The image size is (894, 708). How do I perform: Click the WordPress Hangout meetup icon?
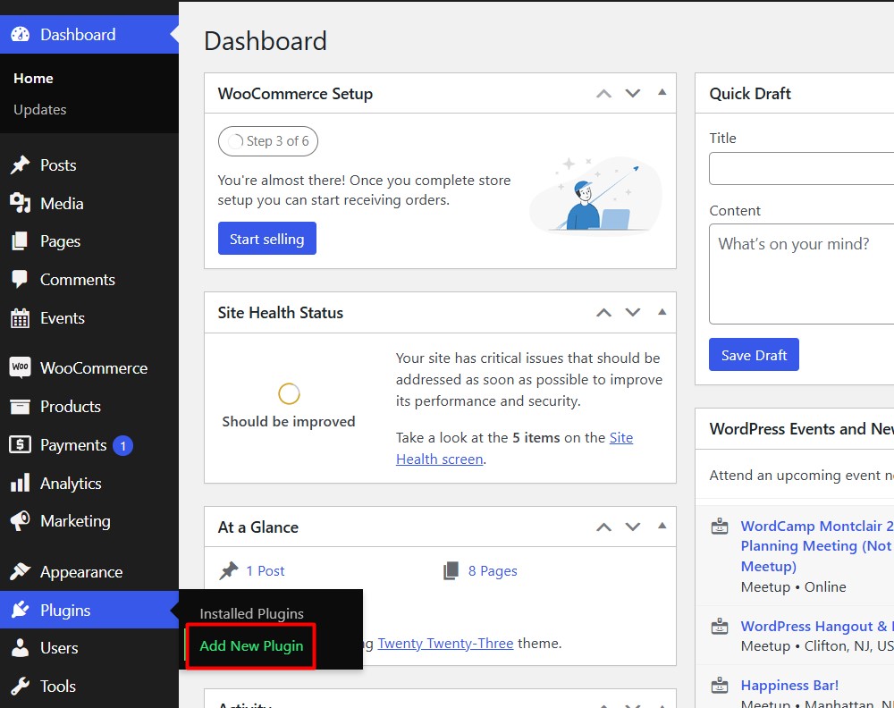(720, 626)
